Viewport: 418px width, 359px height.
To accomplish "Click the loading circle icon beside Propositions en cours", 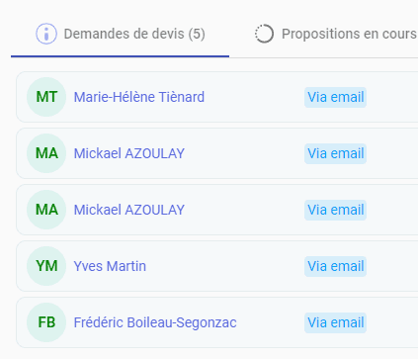I will 264,34.
